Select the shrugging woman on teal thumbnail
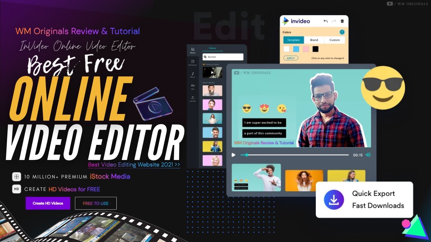Viewport: 431px width, 242px height. (x=212, y=119)
